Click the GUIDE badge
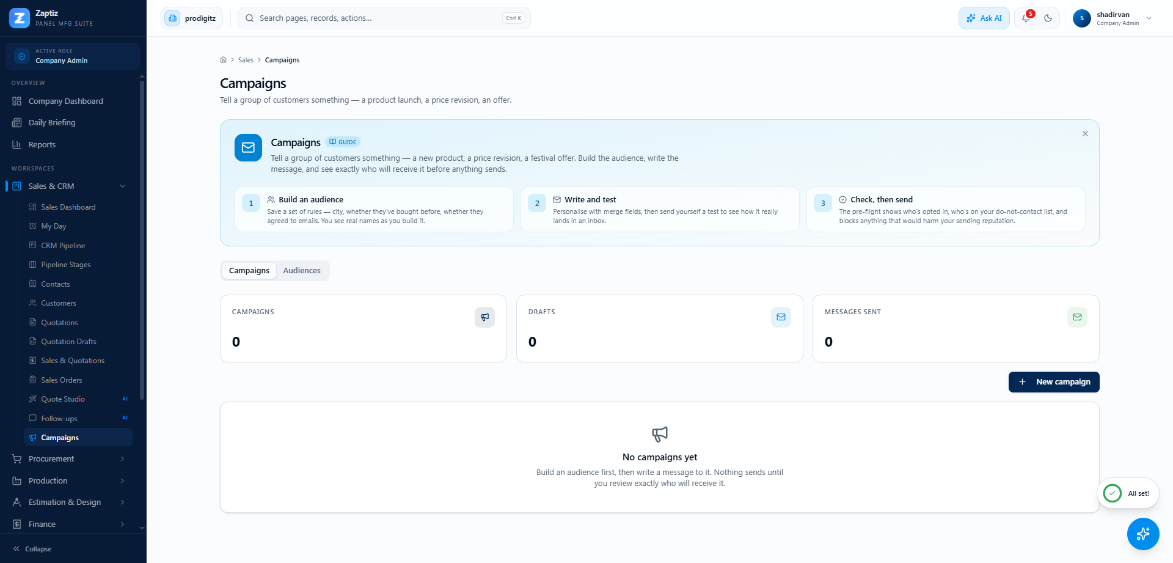 tap(343, 142)
